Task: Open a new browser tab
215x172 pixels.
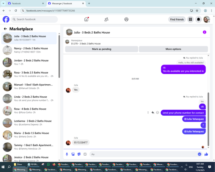Action: click(89, 3)
